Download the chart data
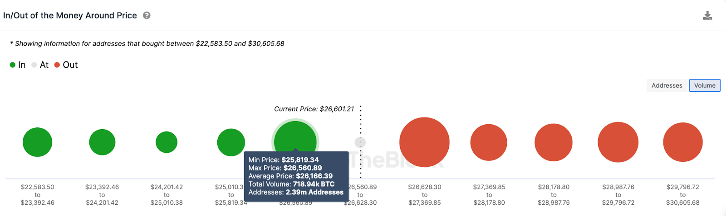726x216 pixels. (x=707, y=16)
